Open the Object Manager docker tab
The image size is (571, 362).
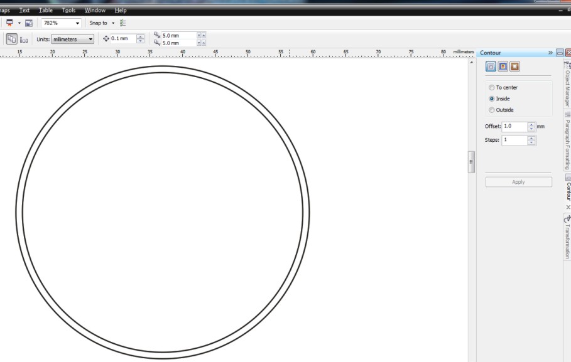point(567,85)
